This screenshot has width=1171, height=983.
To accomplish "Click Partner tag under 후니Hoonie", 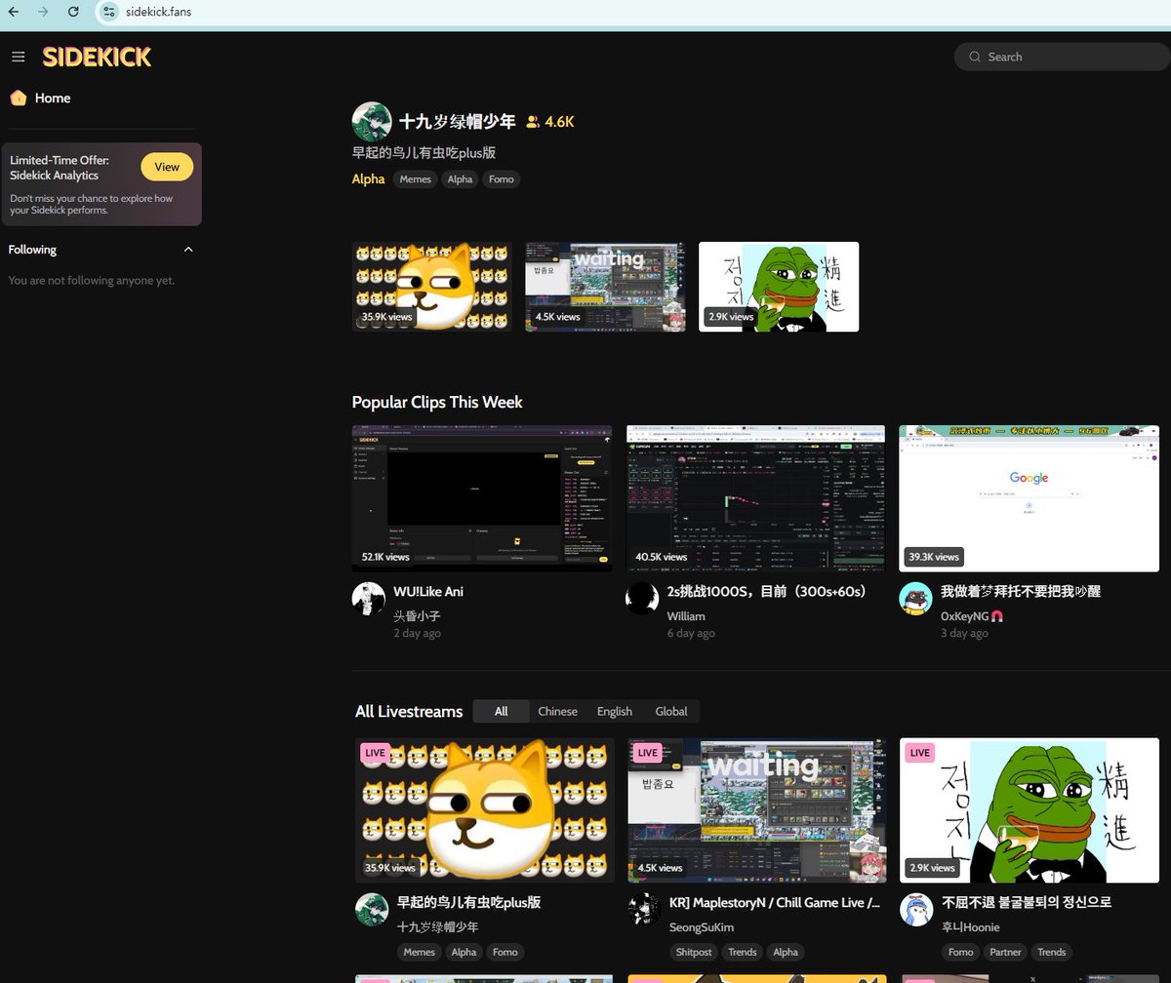I will [x=1005, y=952].
